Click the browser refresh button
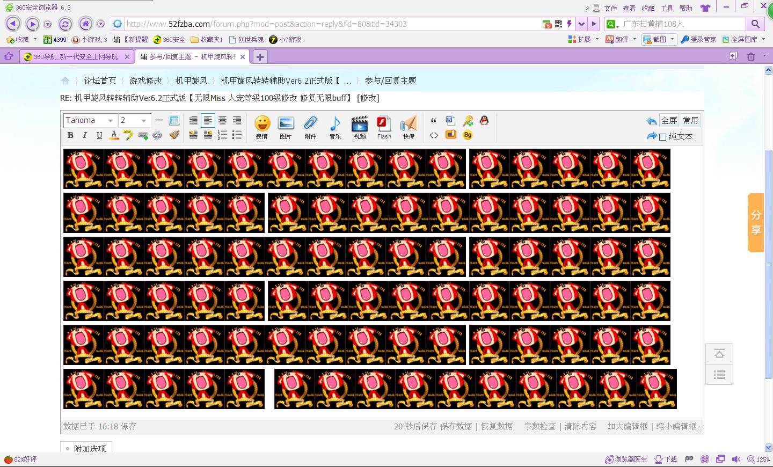The height and width of the screenshot is (467, 773). (65, 24)
